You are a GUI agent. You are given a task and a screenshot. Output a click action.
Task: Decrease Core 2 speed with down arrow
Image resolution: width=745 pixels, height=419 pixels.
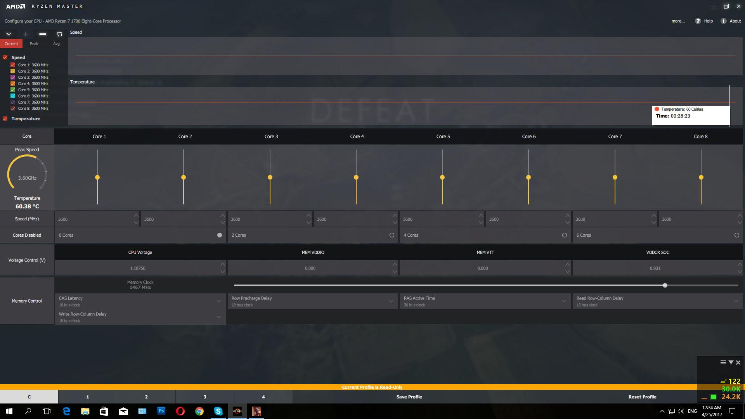[x=222, y=223]
